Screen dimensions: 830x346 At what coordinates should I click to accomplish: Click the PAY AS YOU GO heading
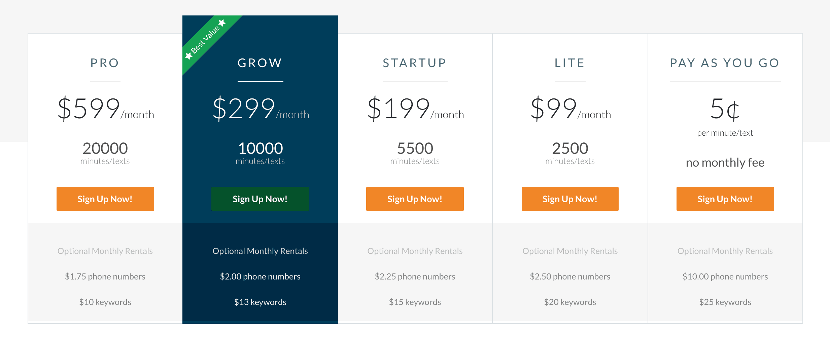pyautogui.click(x=725, y=63)
